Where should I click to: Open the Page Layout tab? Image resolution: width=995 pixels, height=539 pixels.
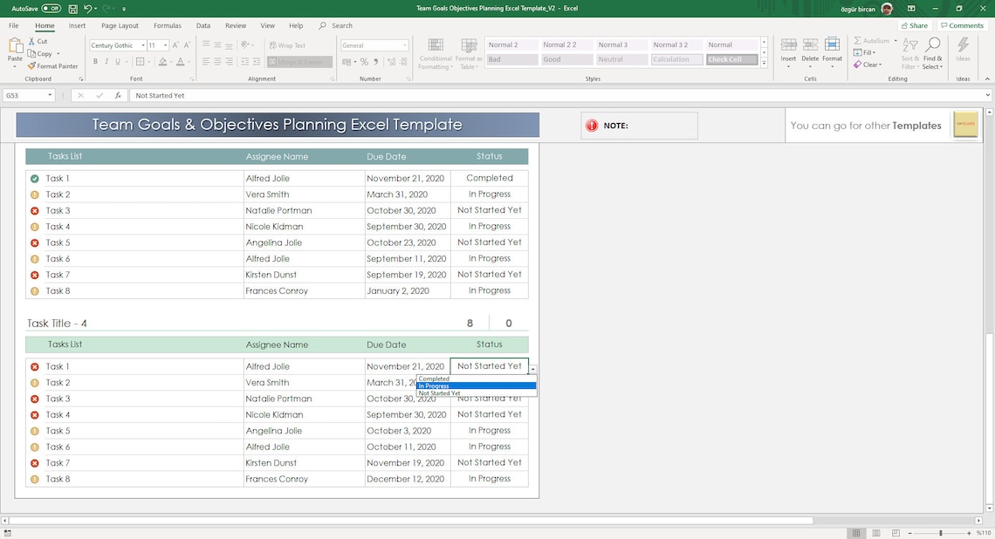pos(120,25)
